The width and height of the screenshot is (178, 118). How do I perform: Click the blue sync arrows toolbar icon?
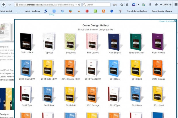click(x=133, y=5)
